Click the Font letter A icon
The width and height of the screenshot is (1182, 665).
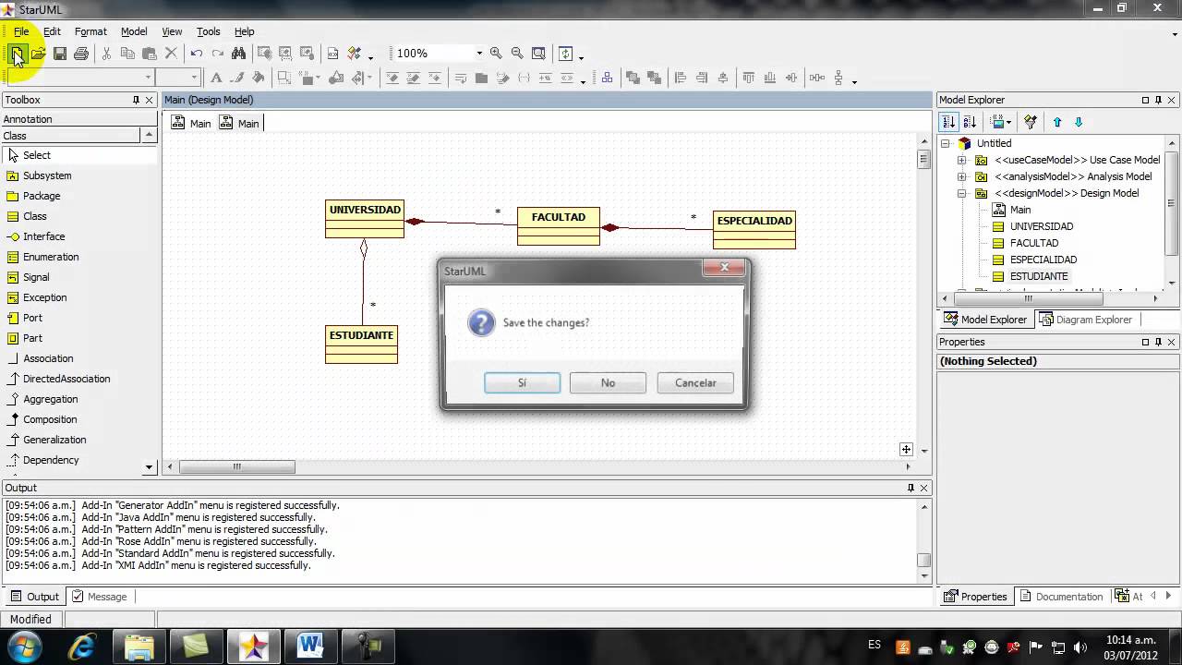click(x=216, y=79)
